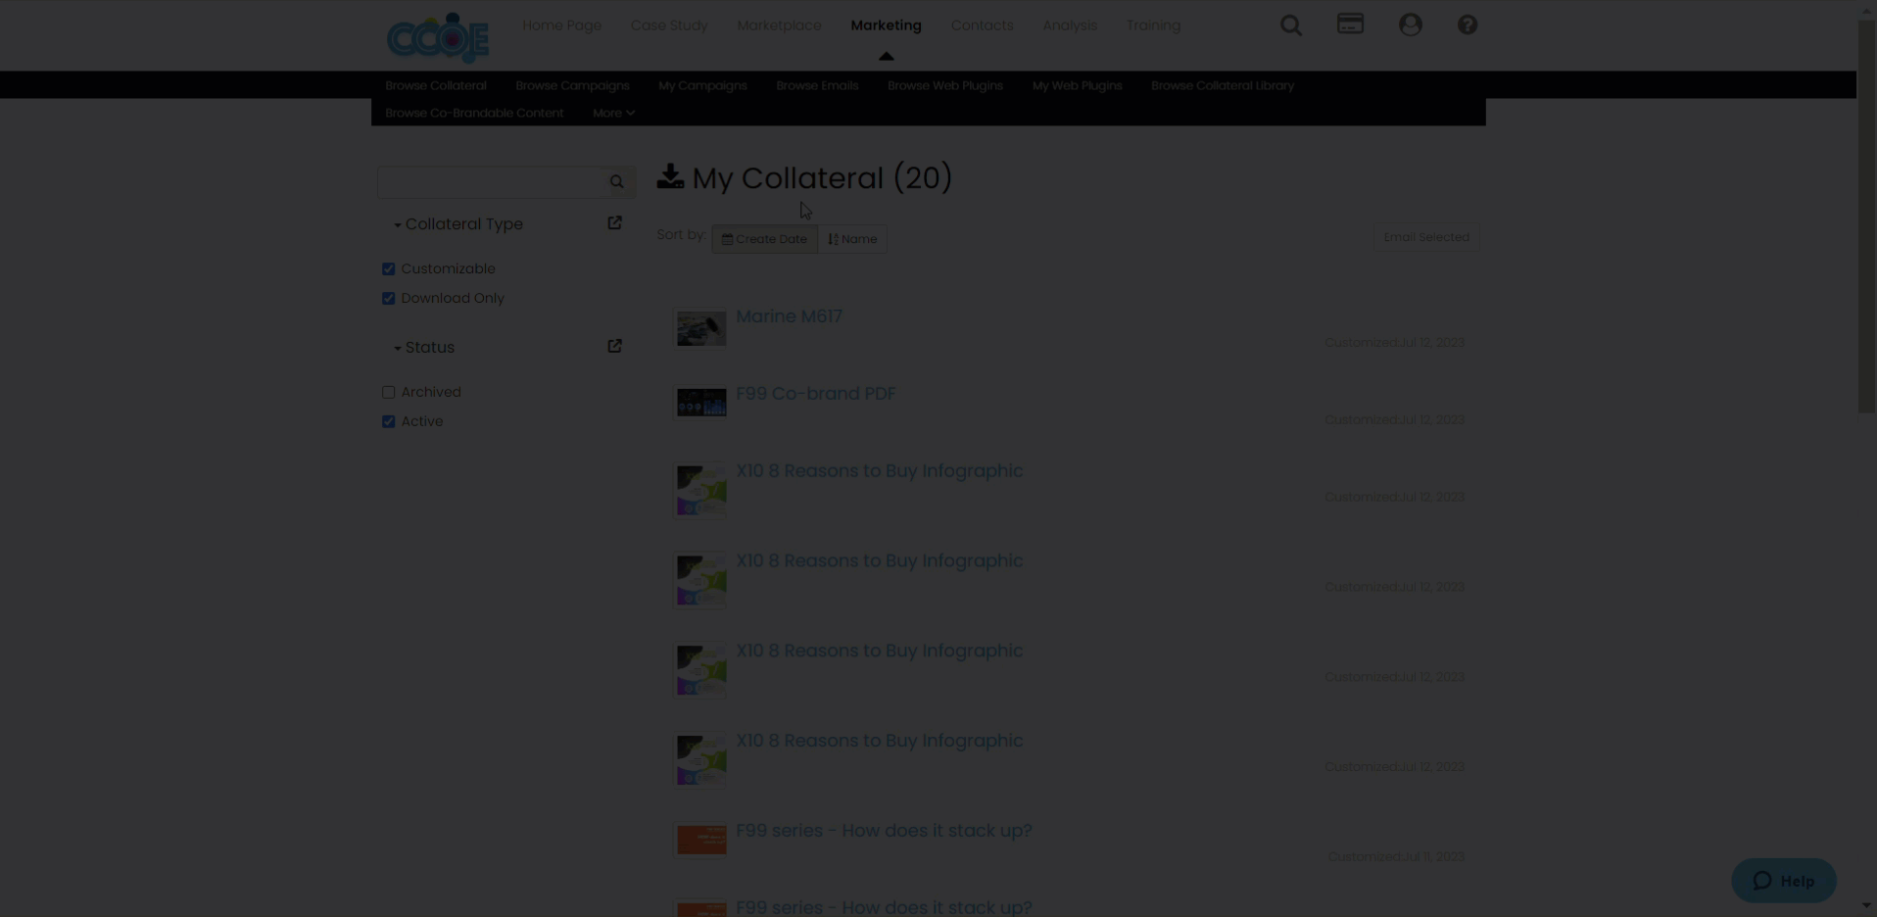Click the download icon beside My Collateral
1877x917 pixels.
coord(670,176)
